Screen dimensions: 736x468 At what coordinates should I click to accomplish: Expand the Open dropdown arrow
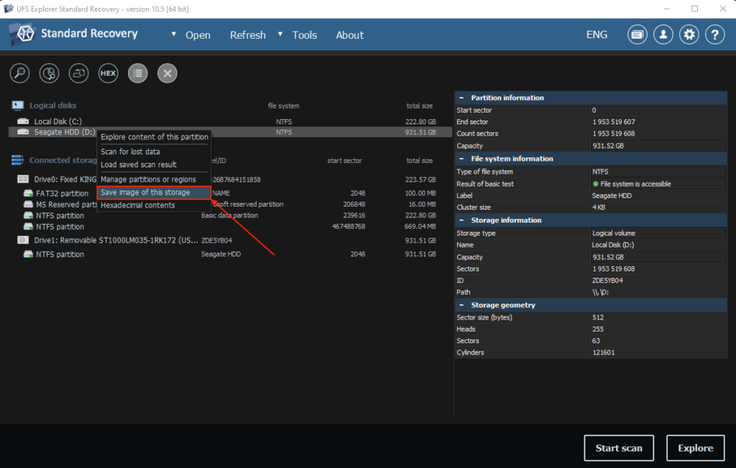click(x=174, y=34)
